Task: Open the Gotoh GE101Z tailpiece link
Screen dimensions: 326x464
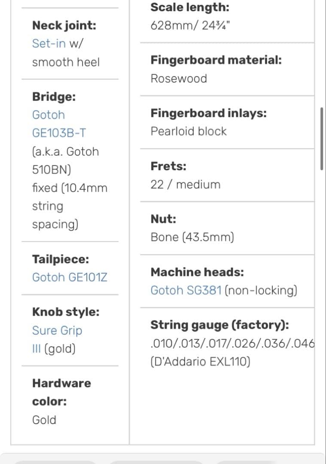Action: 70,278
